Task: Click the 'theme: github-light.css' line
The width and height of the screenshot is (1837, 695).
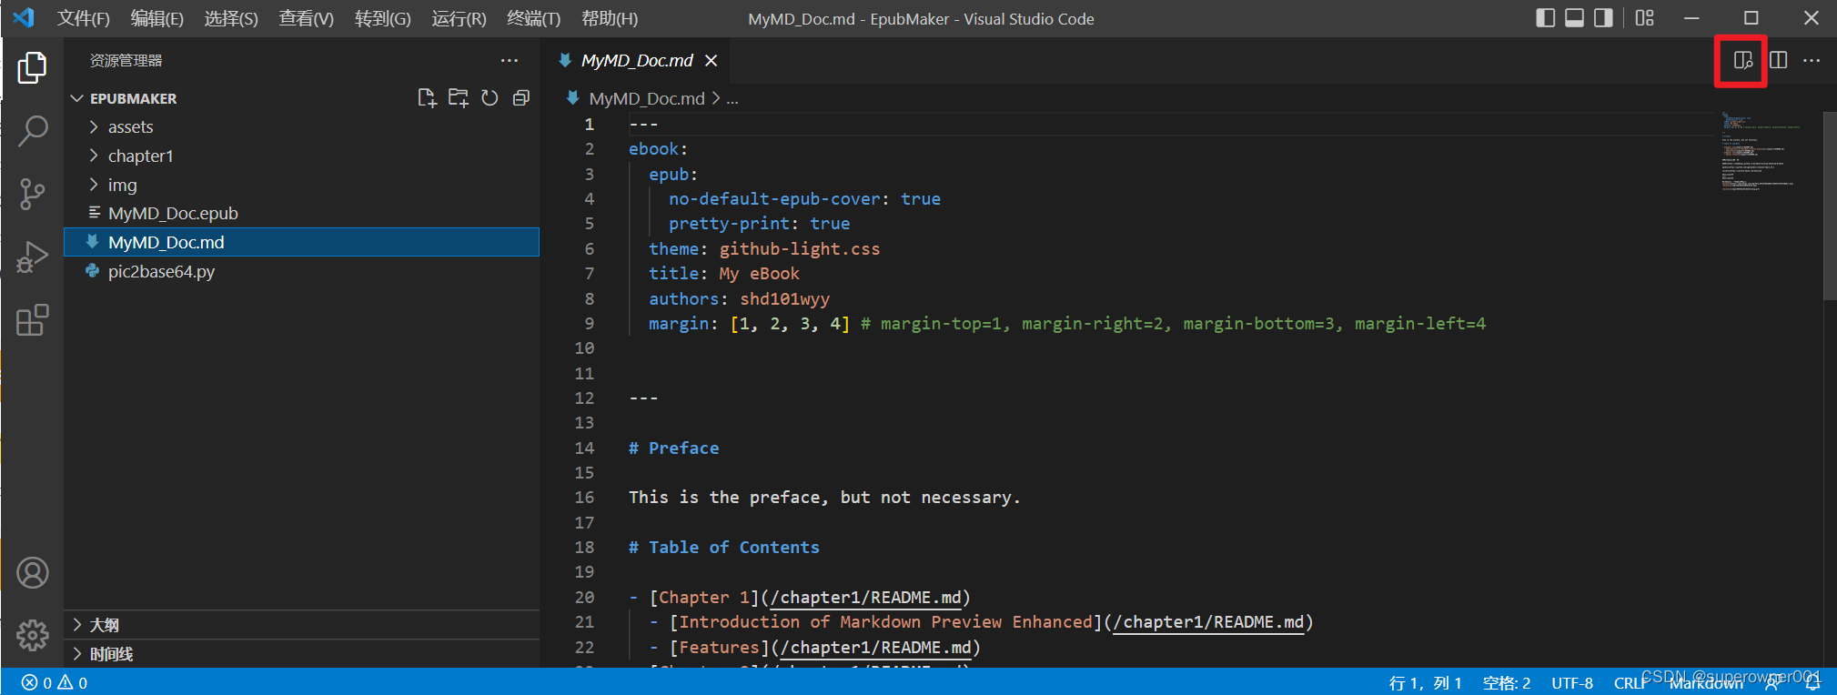Action: [x=764, y=248]
